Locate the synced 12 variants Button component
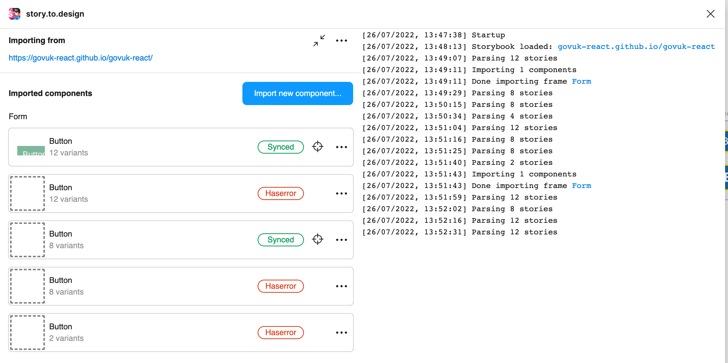The height and width of the screenshot is (363, 728). click(x=318, y=147)
